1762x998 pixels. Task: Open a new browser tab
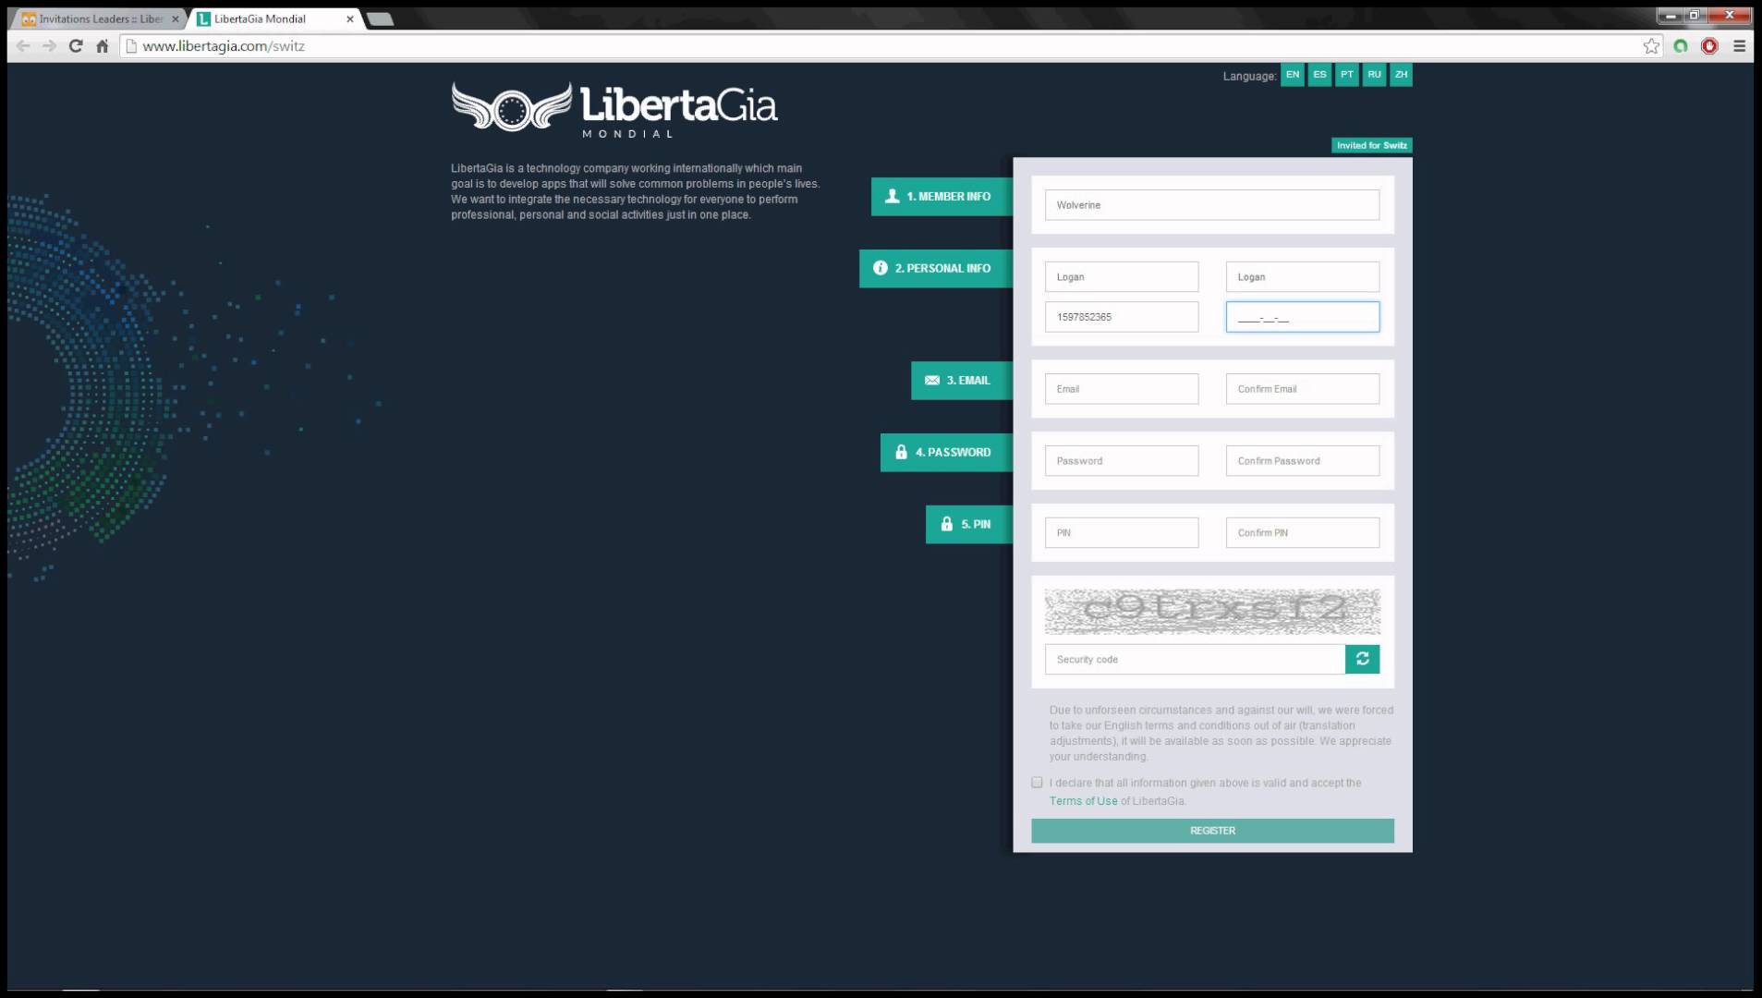point(380,18)
